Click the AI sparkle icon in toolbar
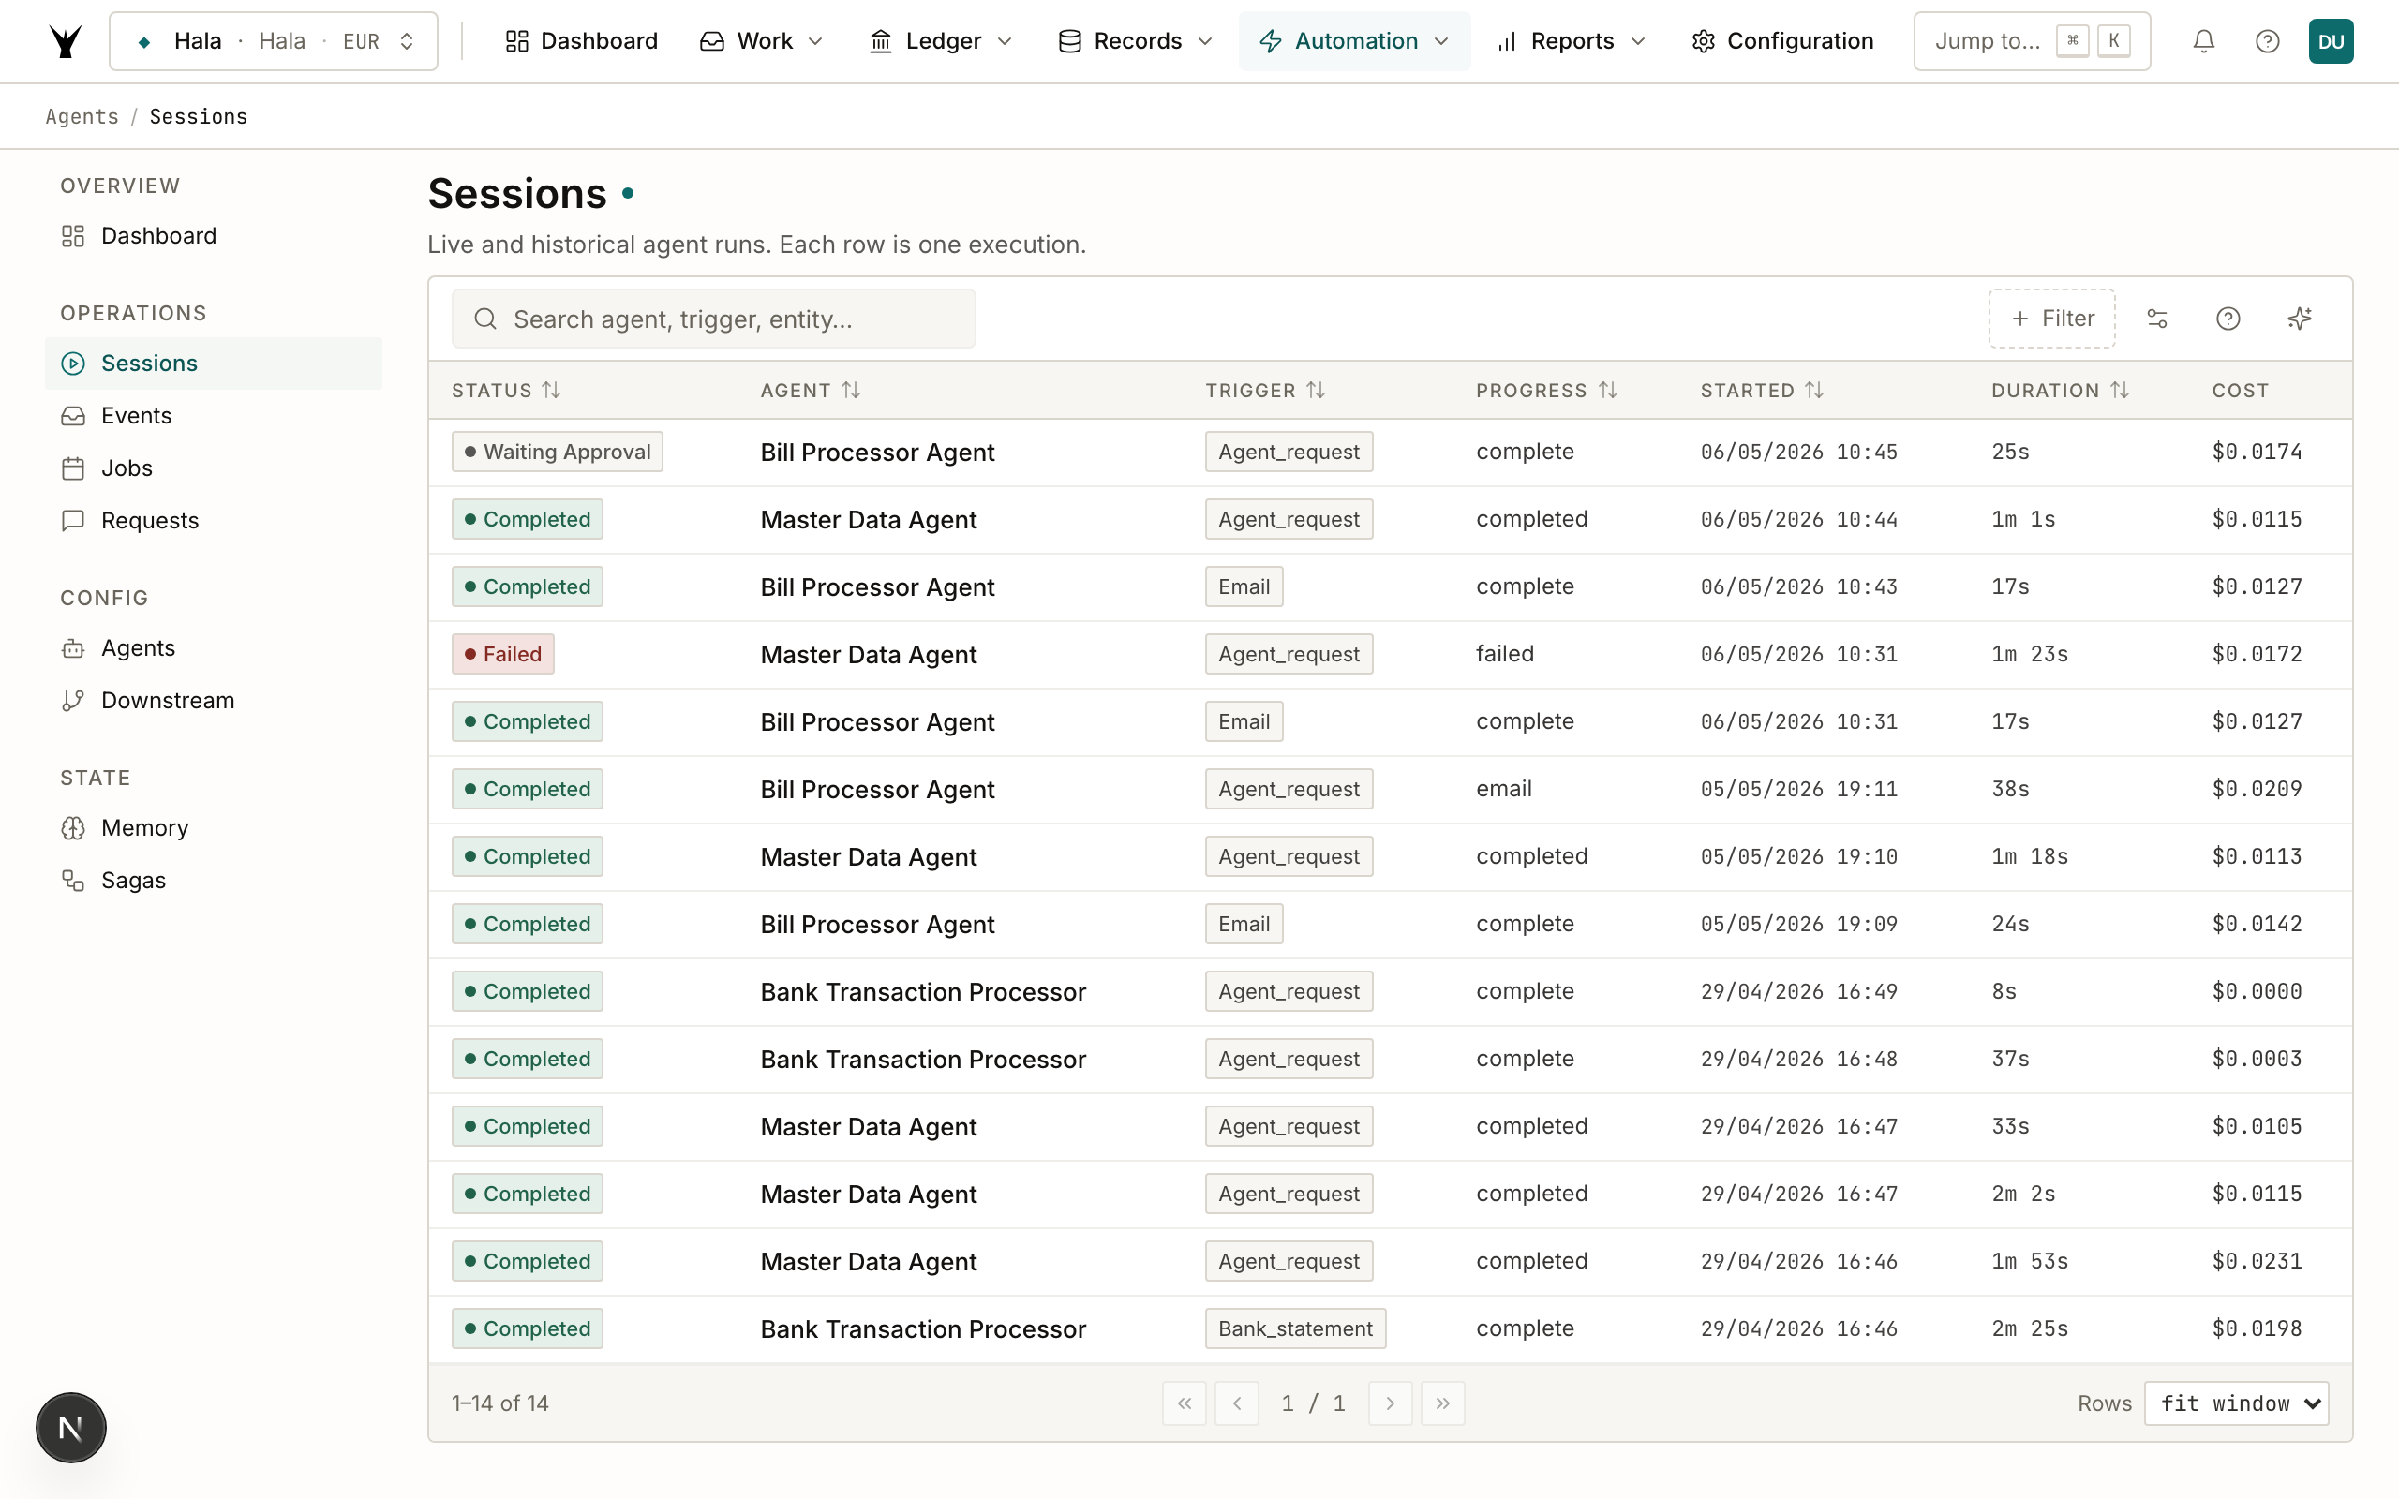2399x1499 pixels. pyautogui.click(x=2299, y=319)
